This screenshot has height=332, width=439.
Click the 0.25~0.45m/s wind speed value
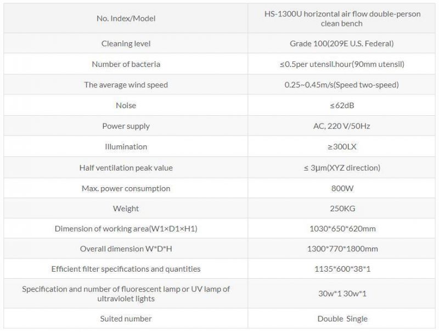pos(341,85)
